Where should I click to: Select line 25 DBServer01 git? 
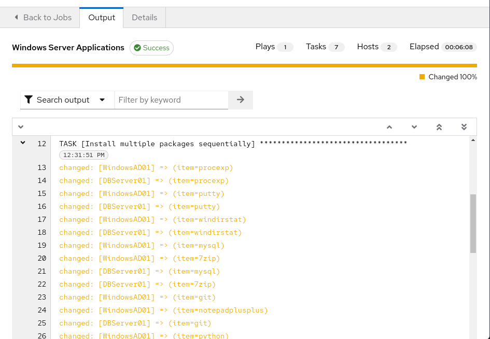point(135,323)
